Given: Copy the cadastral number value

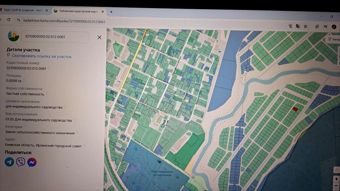Looking at the screenshot, I should [x=49, y=68].
